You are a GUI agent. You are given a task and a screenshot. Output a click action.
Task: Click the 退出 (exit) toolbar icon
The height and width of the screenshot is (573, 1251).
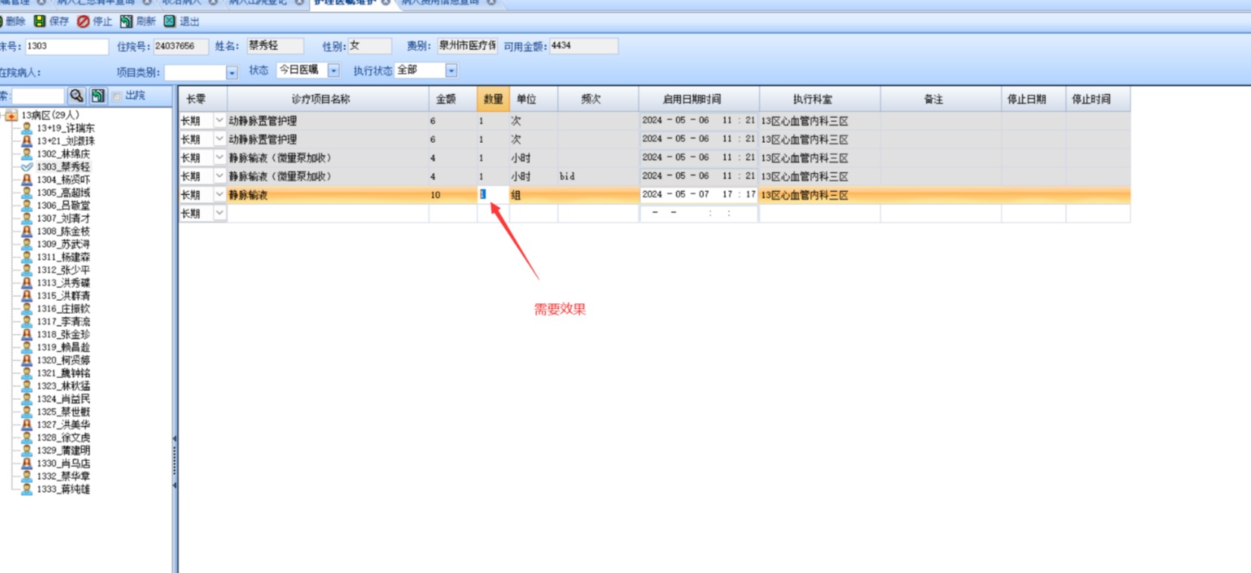click(170, 21)
